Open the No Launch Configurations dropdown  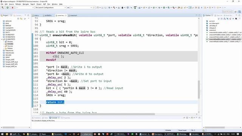point(51,8)
